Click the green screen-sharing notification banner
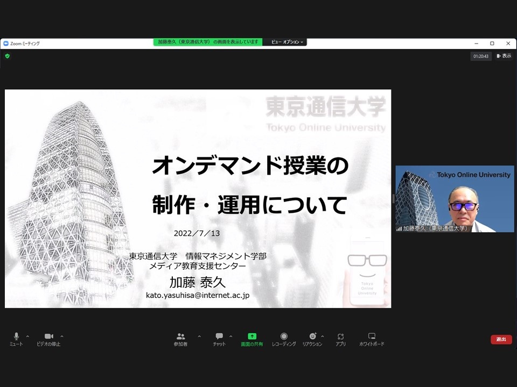 [208, 42]
